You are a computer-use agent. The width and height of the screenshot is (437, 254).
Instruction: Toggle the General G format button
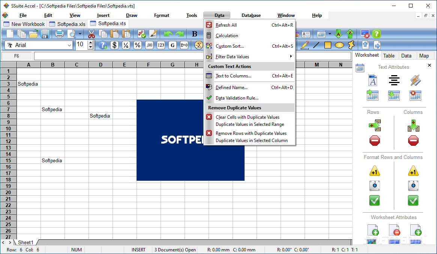tap(173, 45)
